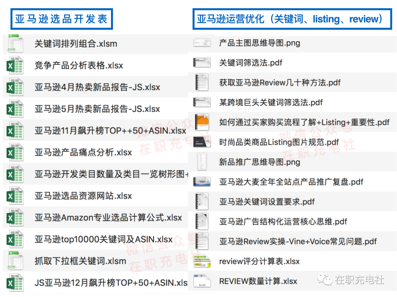
Task: Select the file name 获取亚马逊Review几十种方法.pdf
Action: point(280,82)
